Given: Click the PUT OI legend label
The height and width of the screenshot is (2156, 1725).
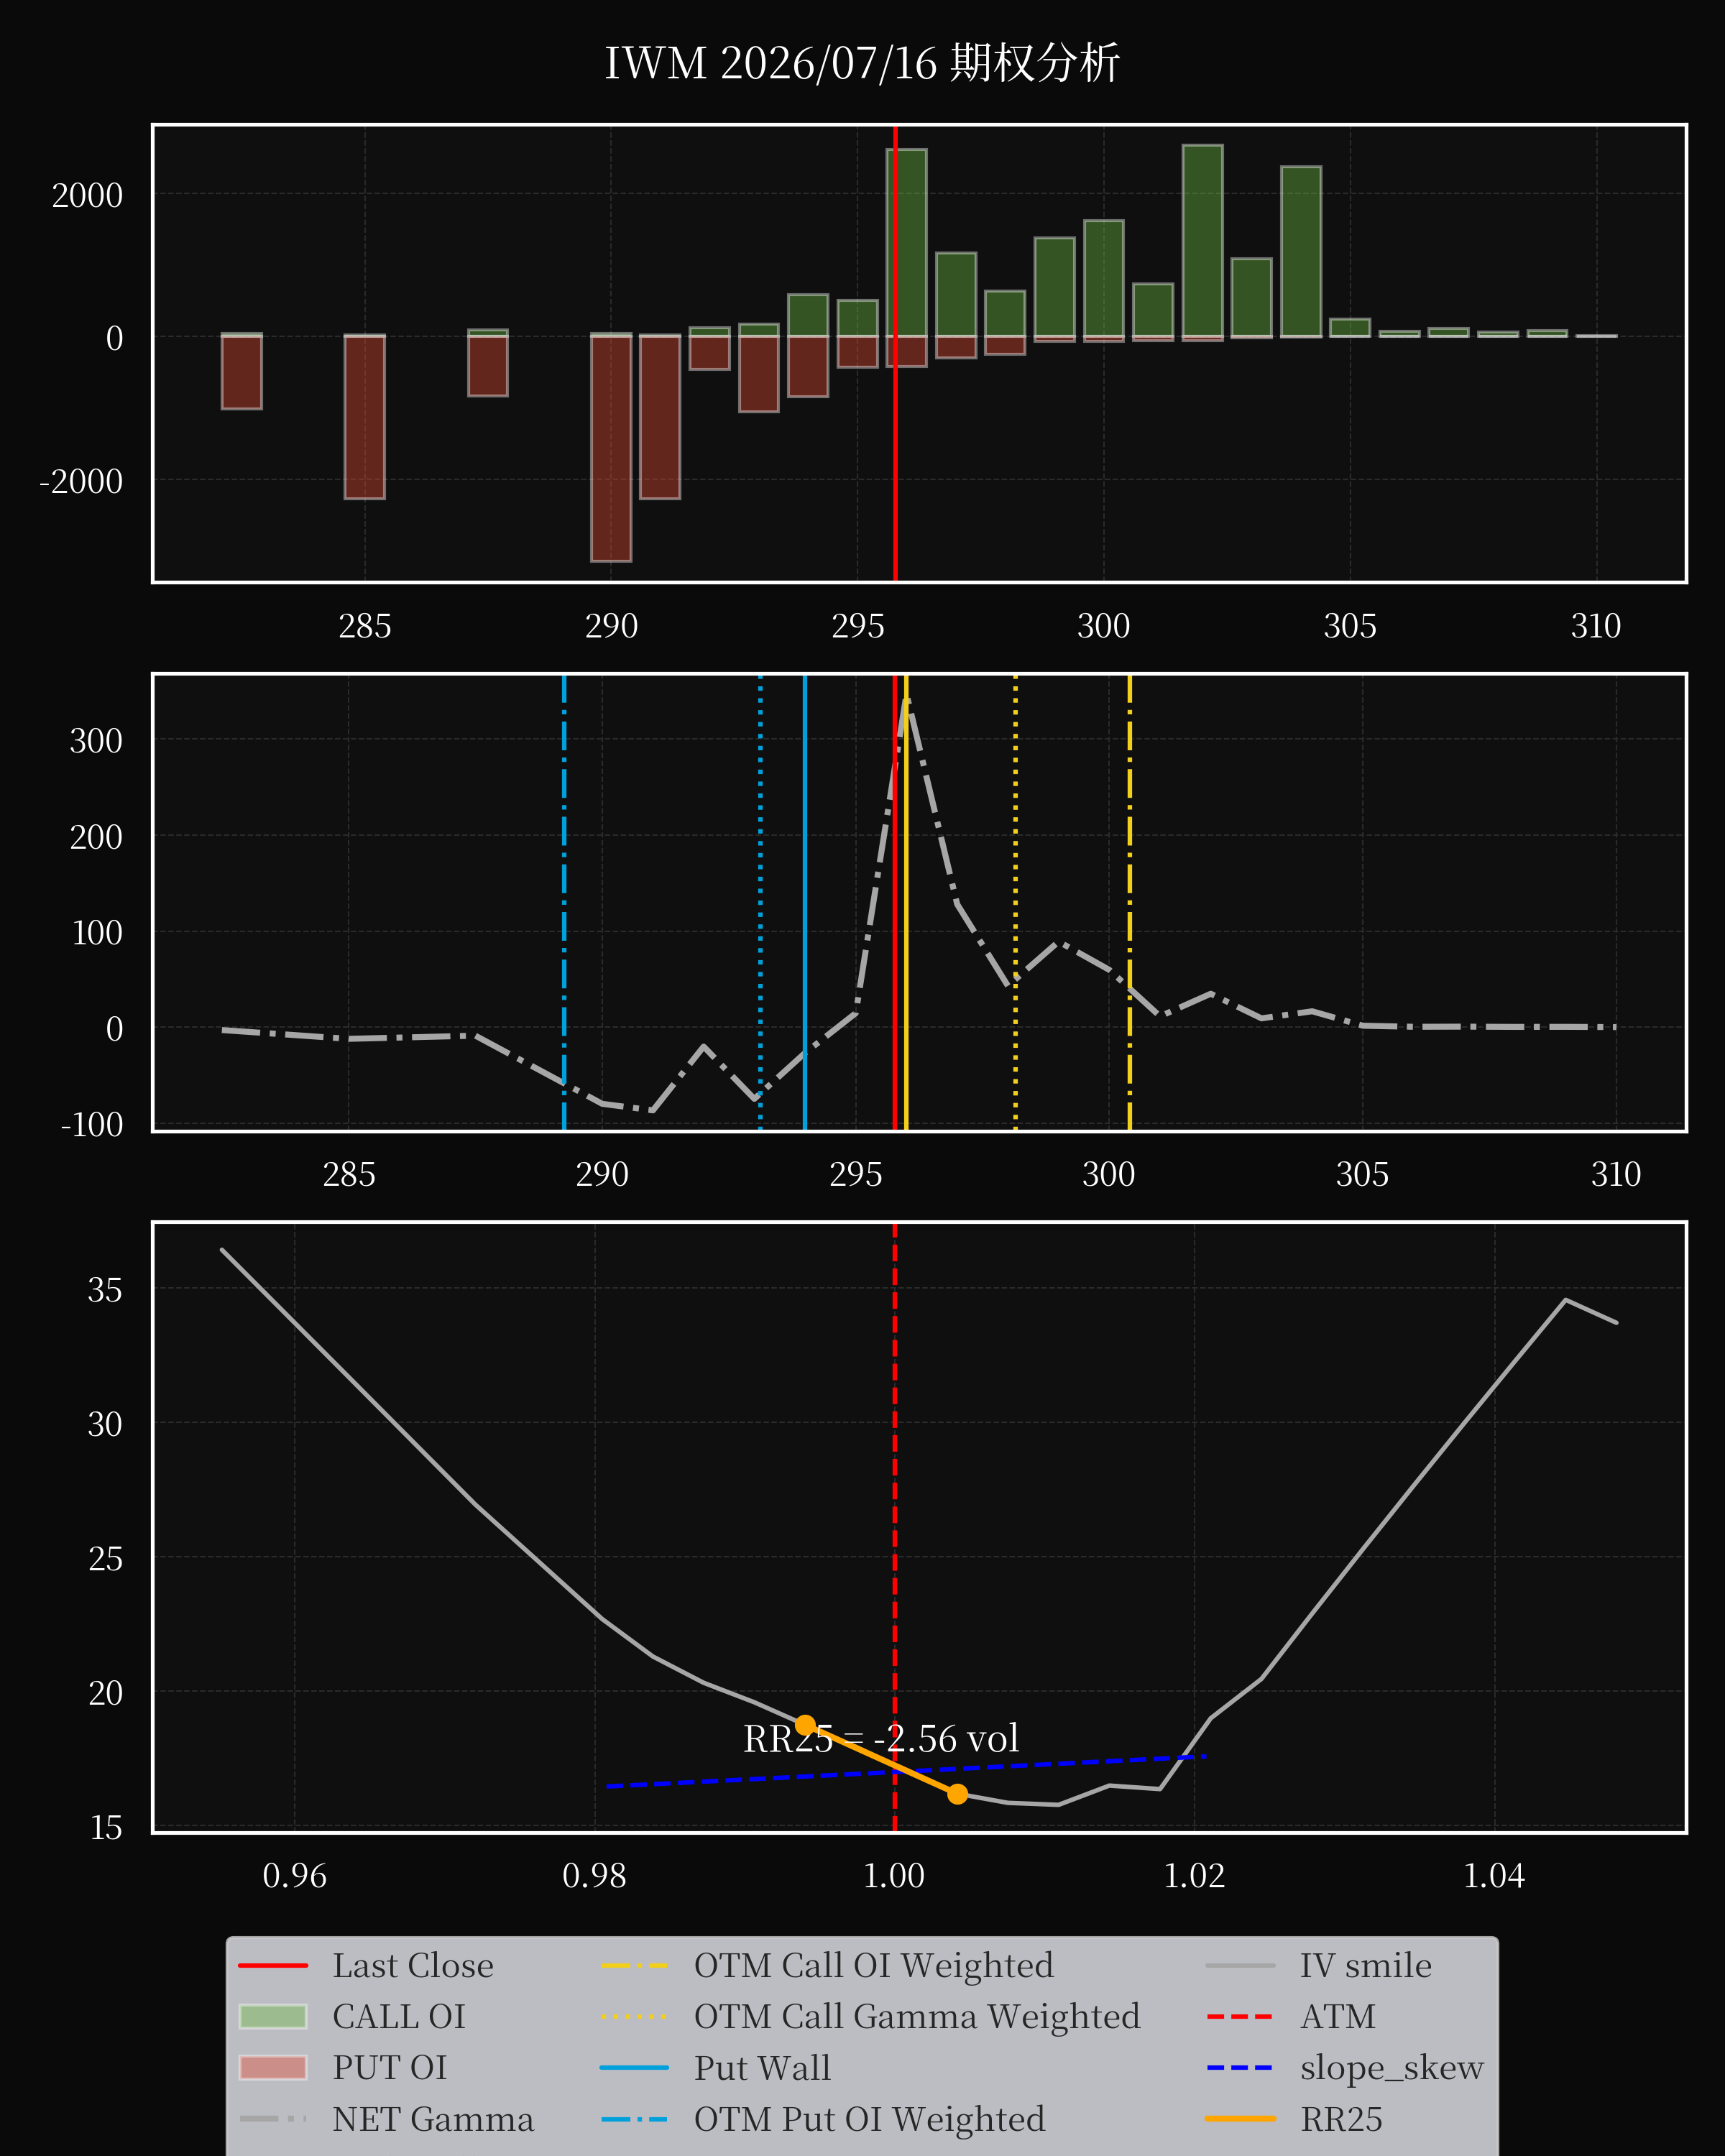Looking at the screenshot, I should (x=390, y=2067).
